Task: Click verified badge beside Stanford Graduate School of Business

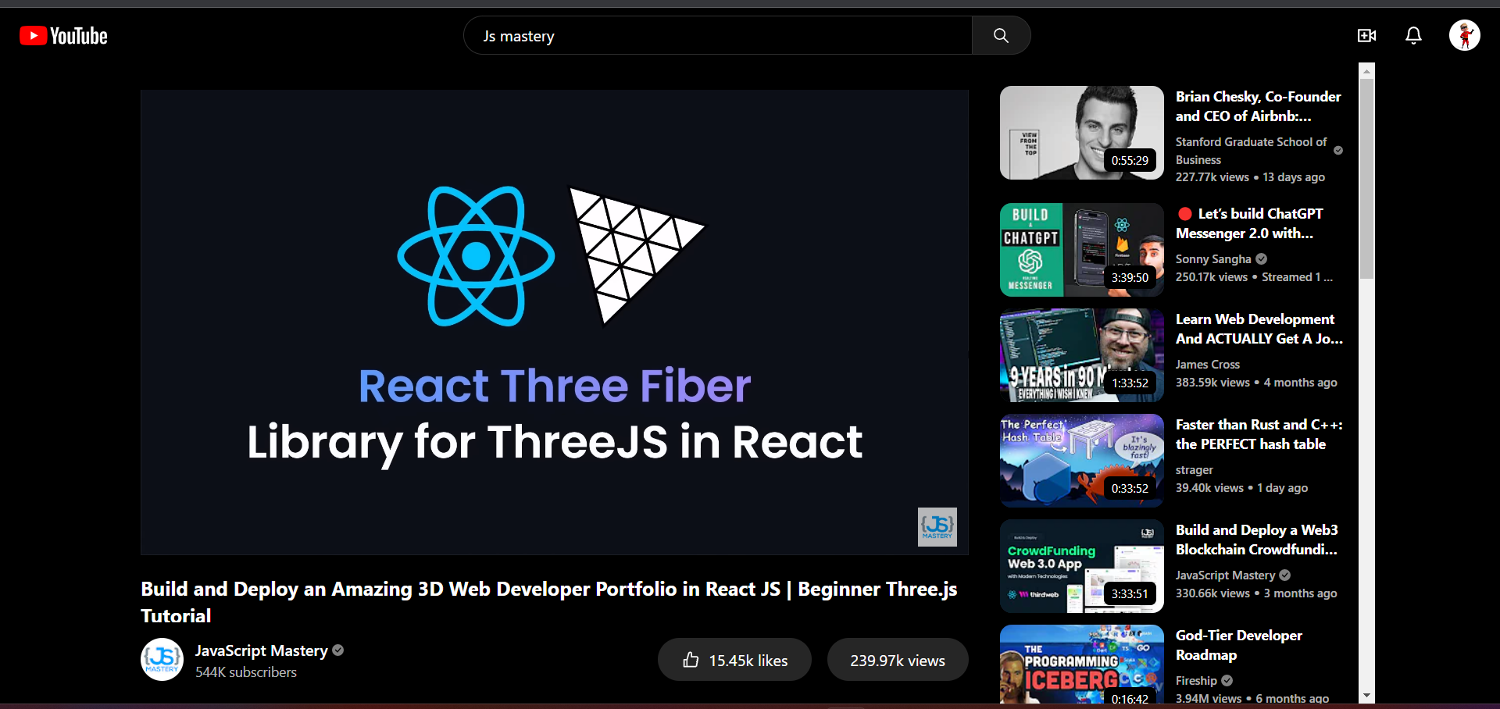Action: (x=1338, y=150)
